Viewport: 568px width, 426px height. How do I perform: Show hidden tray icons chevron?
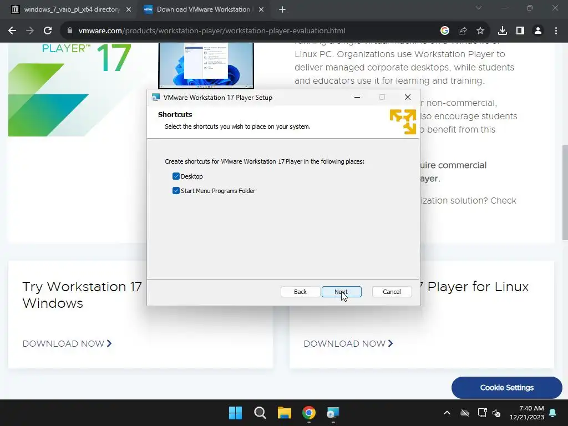tap(447, 413)
